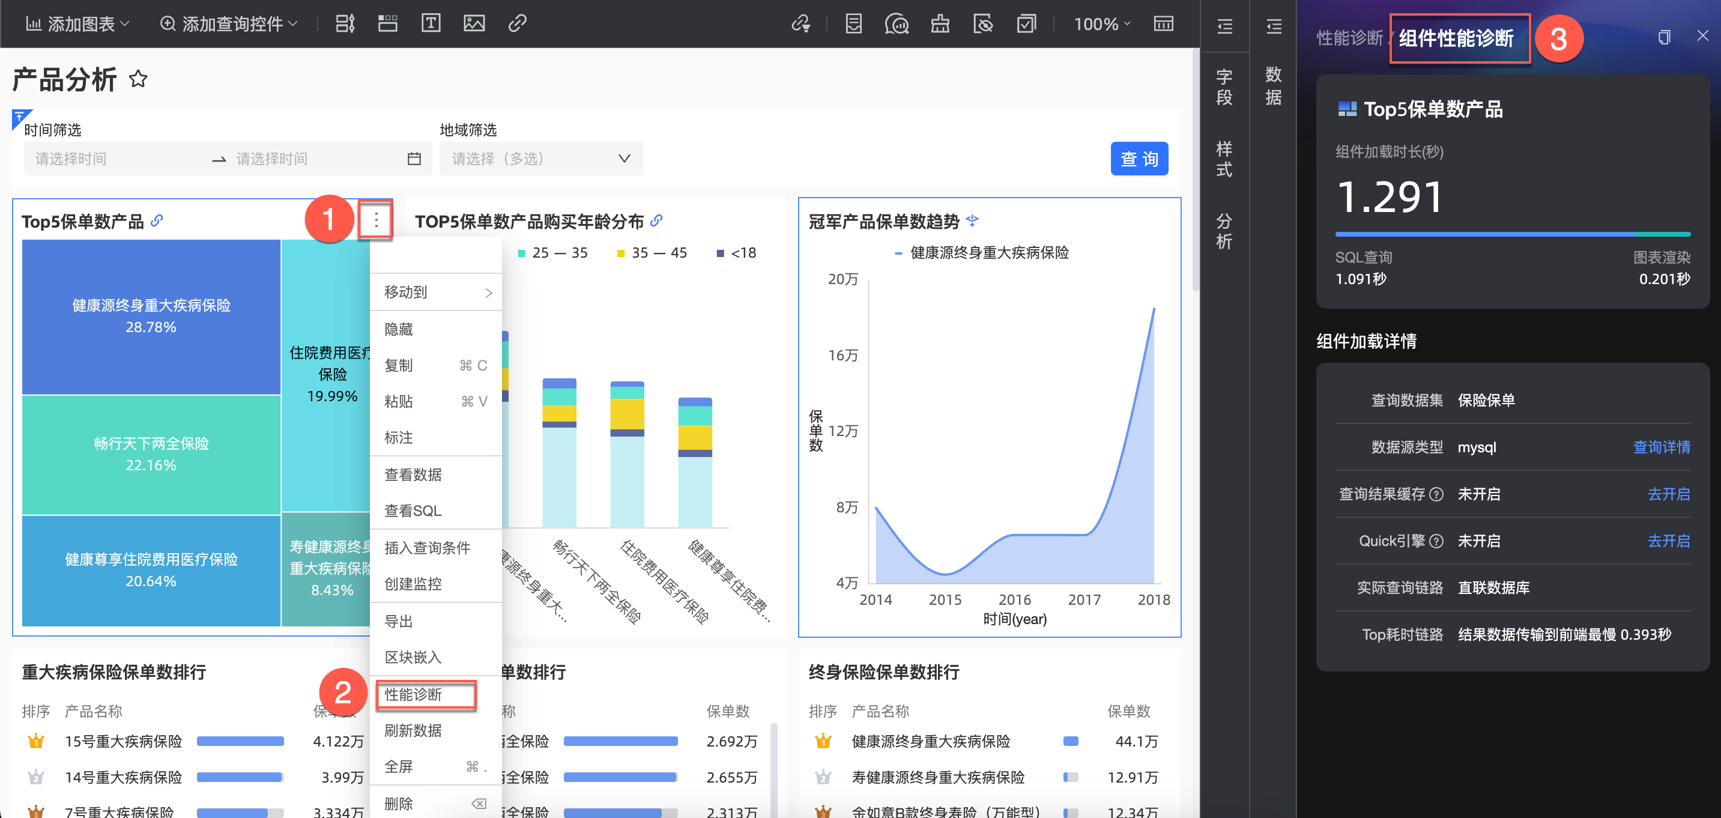Click the 查询 button
The image size is (1721, 818).
1139,159
